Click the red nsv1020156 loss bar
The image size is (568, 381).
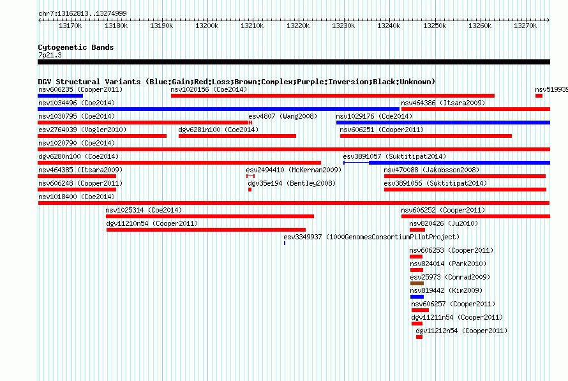pyautogui.click(x=333, y=96)
